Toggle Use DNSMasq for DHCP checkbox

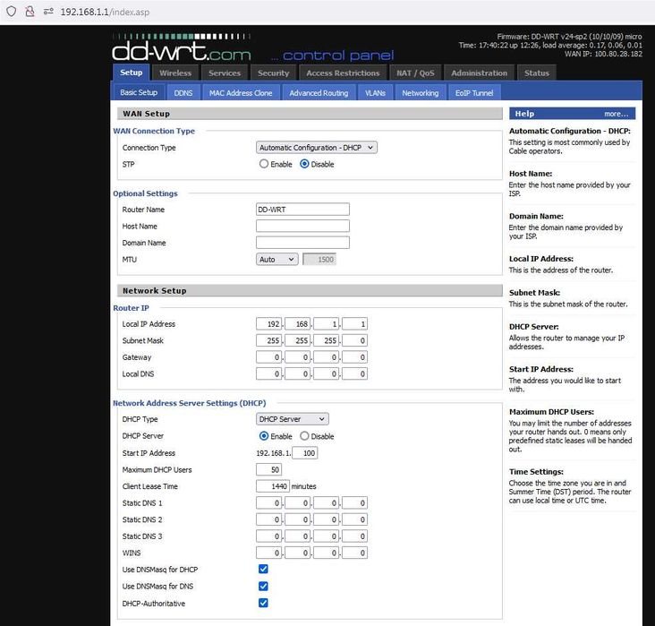click(263, 569)
